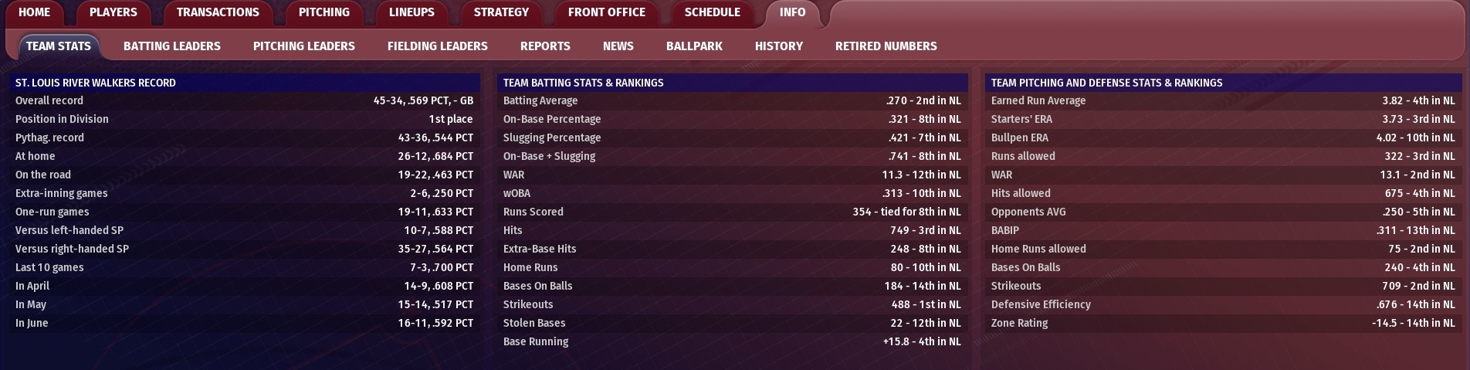Go to the NEWS page
This screenshot has width=1470, height=370.
pos(618,46)
